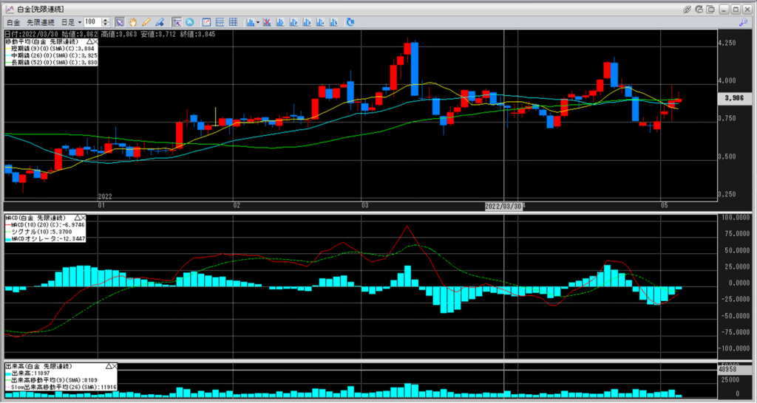Choose the blue marker highlighter tool
This screenshot has height=403, width=757.
(x=160, y=22)
